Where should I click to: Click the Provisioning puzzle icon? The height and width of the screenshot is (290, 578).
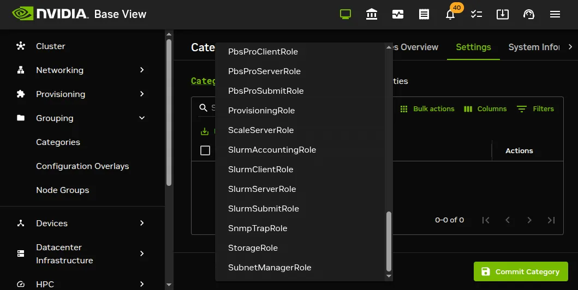click(21, 94)
